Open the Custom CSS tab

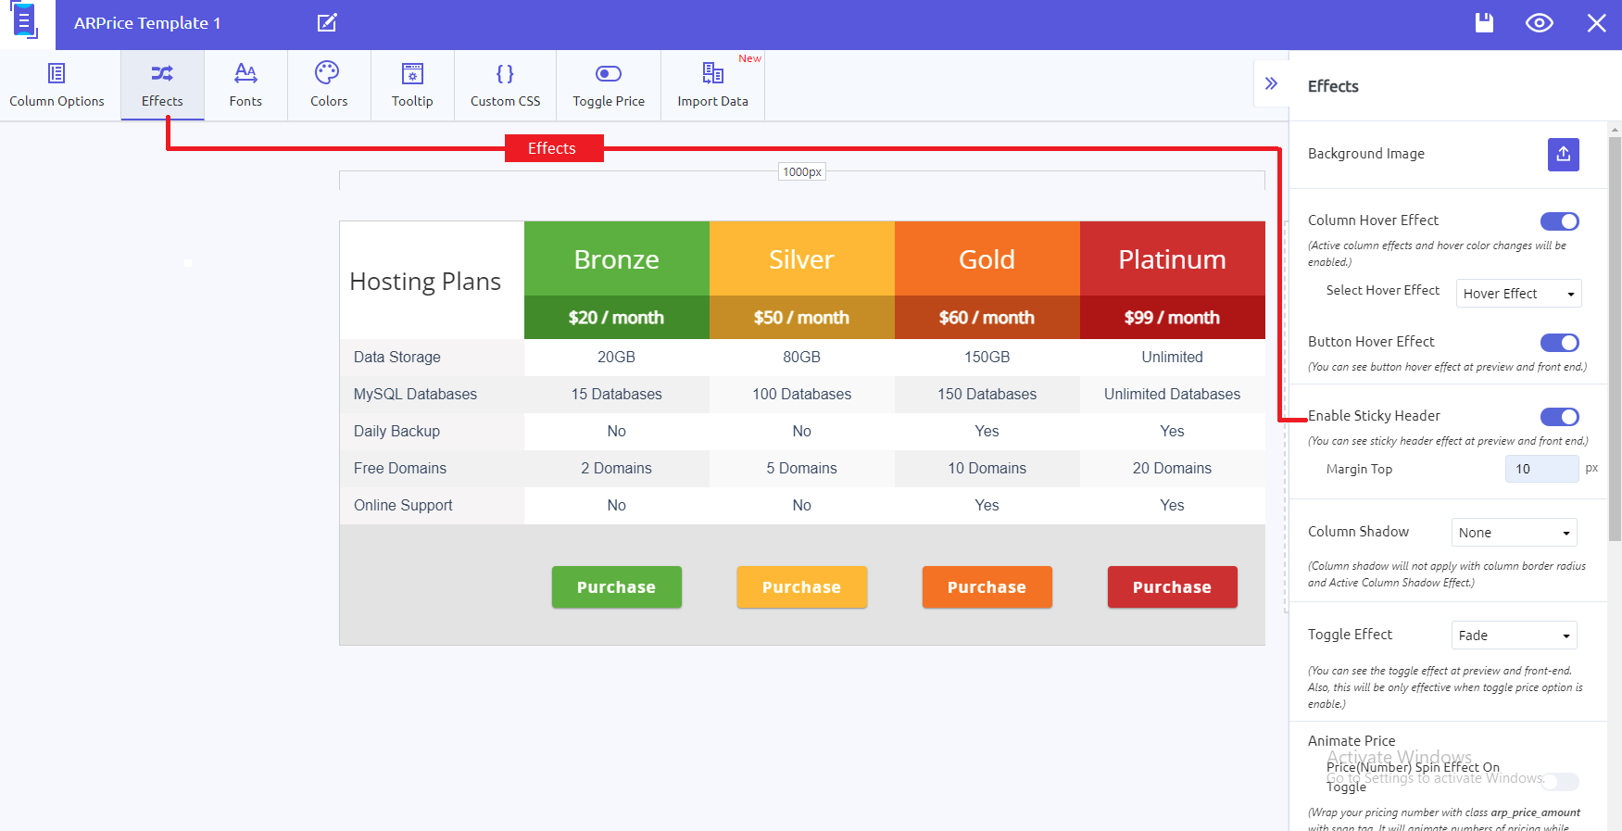(505, 85)
